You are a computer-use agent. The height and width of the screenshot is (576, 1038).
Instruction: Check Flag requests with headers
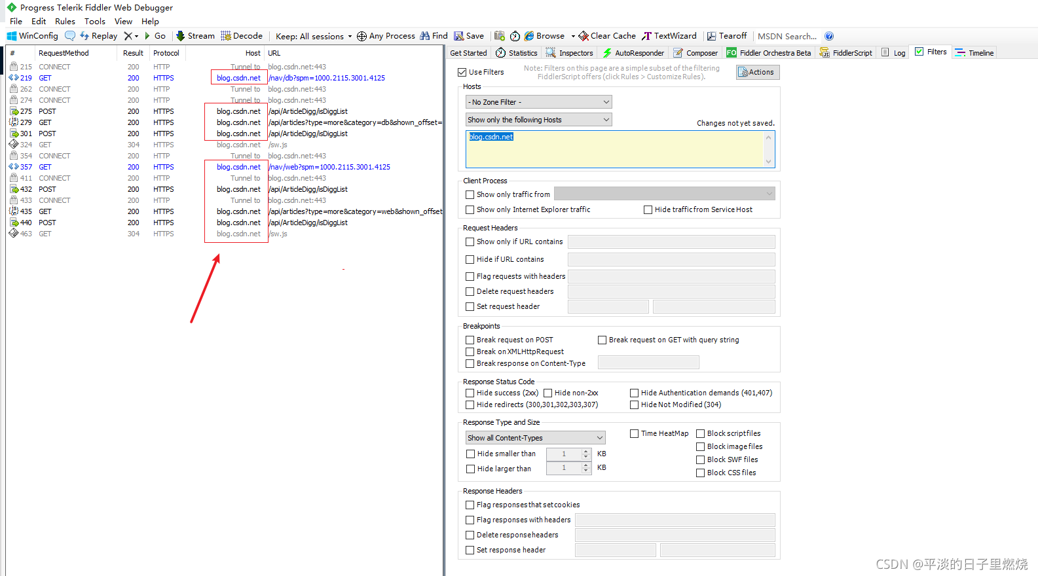click(x=470, y=276)
